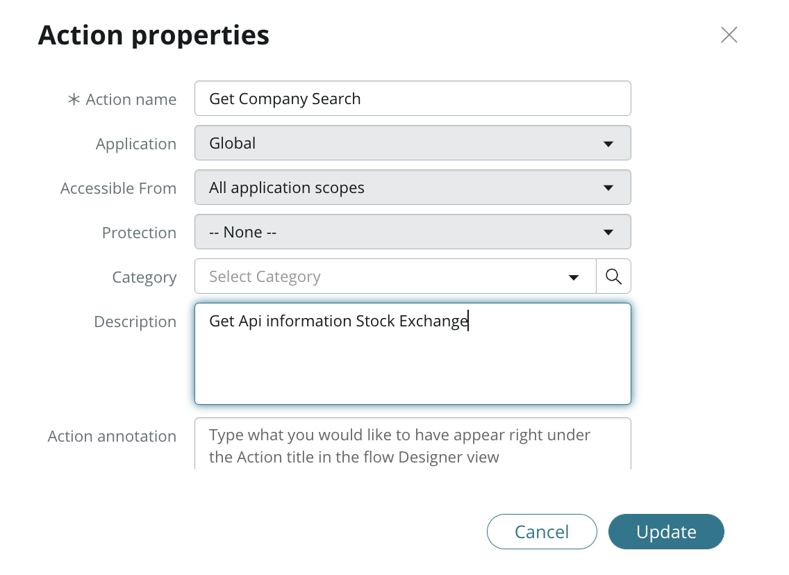This screenshot has height=575, width=789.
Task: Open the Protection dropdown set to None
Action: (x=413, y=232)
